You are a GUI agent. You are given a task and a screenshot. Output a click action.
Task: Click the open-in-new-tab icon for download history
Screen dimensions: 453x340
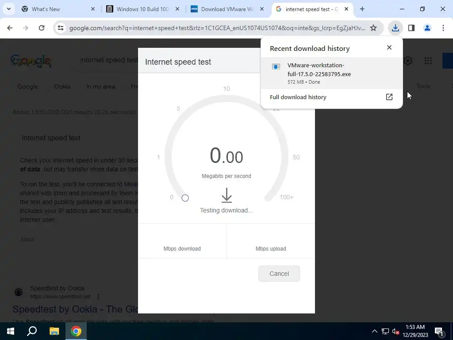389,97
